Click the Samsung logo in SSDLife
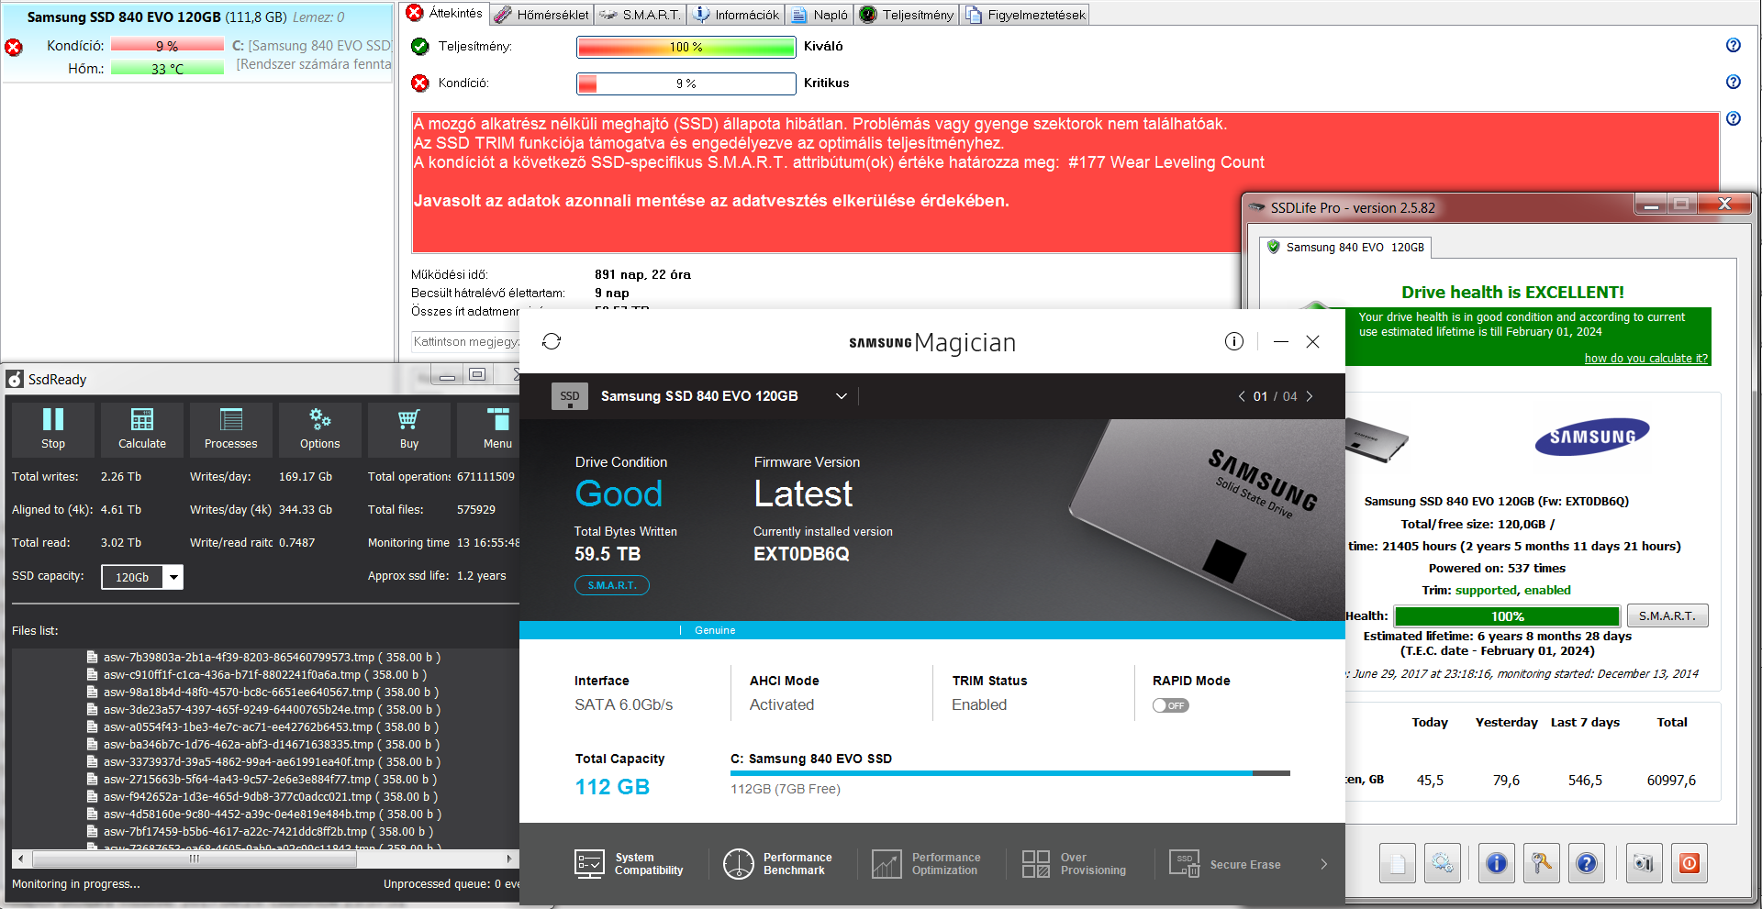This screenshot has height=909, width=1762. point(1592,437)
